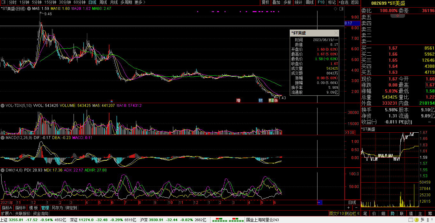This screenshot has height=223, width=435.
Task: Click the 叠加 overlay button
Action: coord(276,2)
